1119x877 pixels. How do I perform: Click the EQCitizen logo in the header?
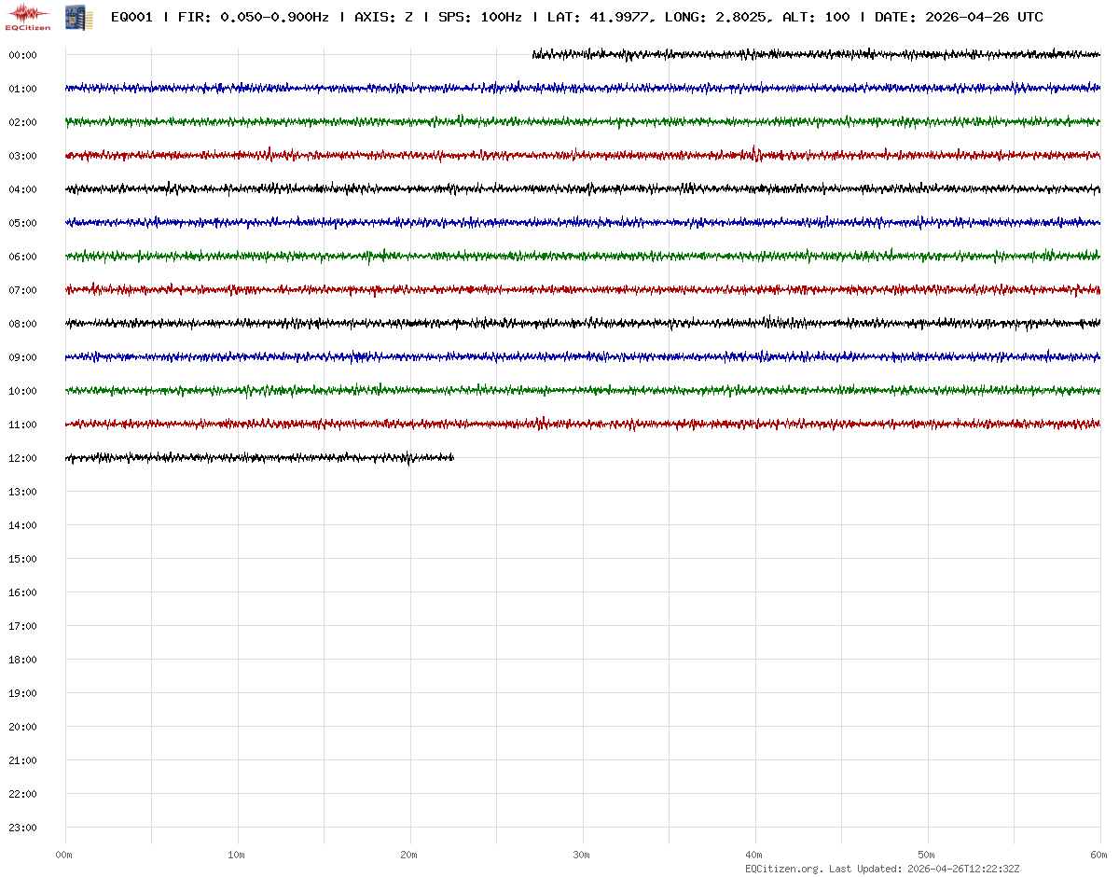28,17
